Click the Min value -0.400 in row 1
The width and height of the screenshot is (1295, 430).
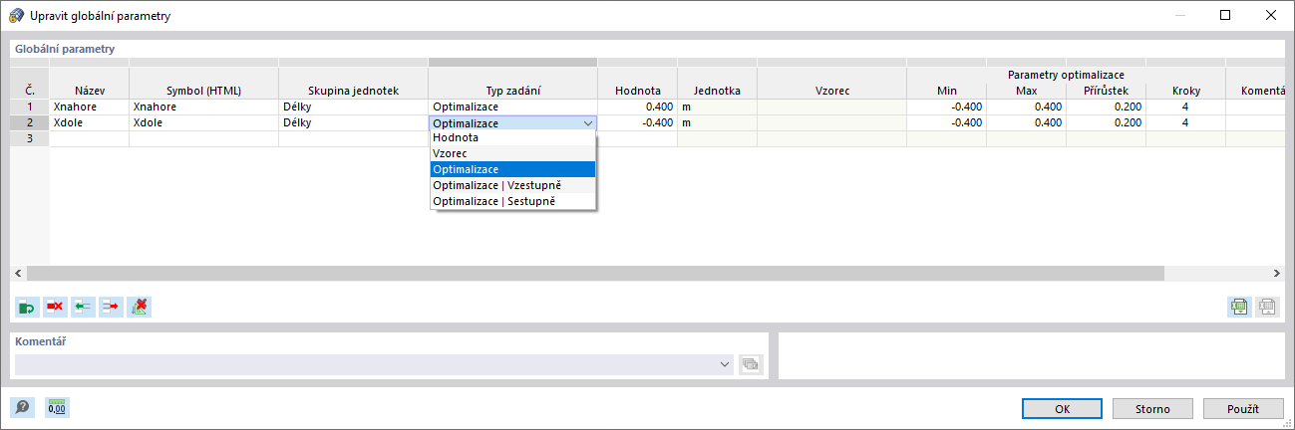click(946, 107)
